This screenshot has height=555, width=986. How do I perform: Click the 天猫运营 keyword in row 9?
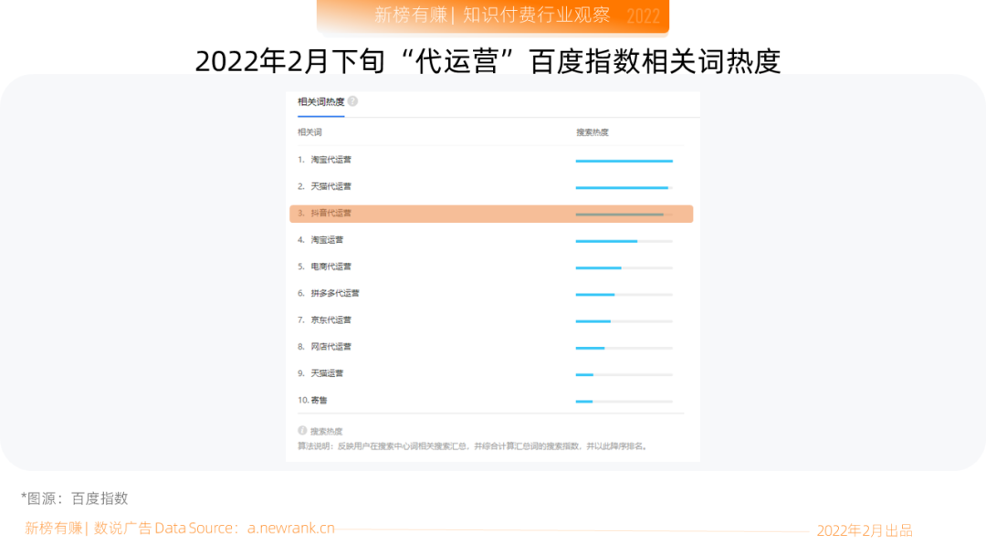[x=327, y=373]
